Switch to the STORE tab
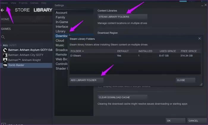208x125 pixels. [x=22, y=10]
